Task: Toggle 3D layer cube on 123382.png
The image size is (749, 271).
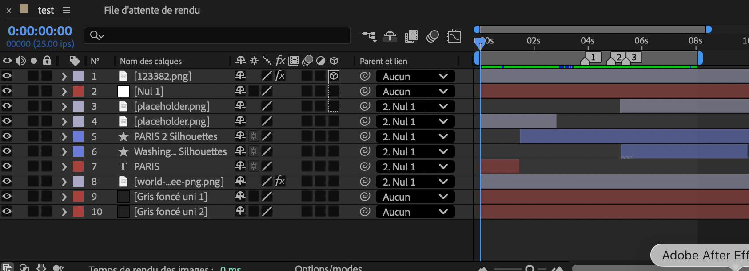Action: pyautogui.click(x=334, y=76)
